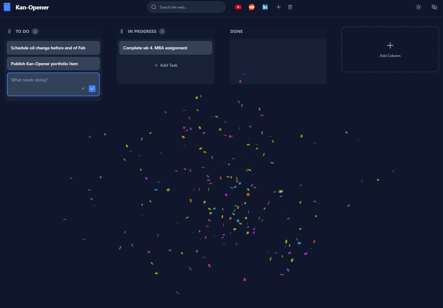Viewport: 443px width, 308px height.
Task: Cancel the new task with the × icon
Action: (83, 89)
